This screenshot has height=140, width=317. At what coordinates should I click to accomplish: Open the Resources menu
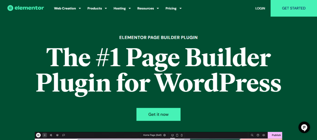pos(148,8)
